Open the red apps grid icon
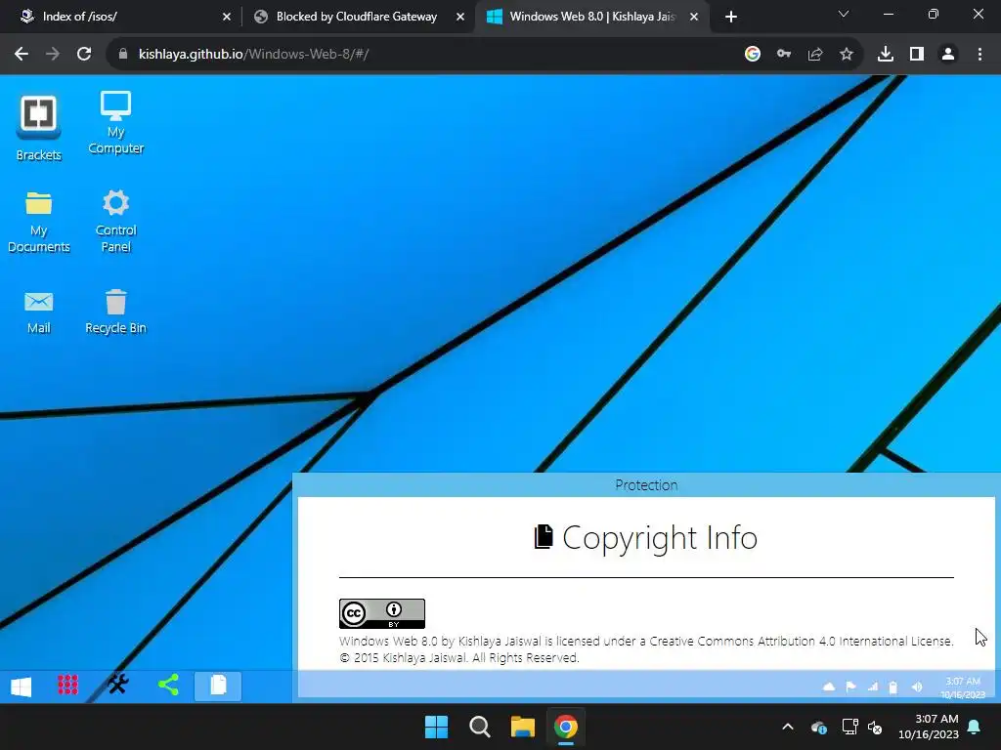This screenshot has width=1001, height=750. tap(67, 685)
